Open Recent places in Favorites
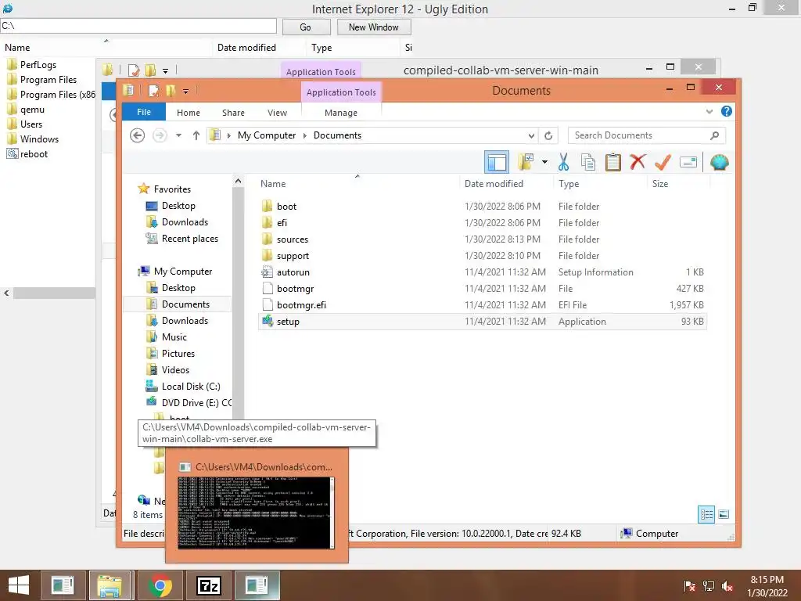This screenshot has height=601, width=801. [181, 239]
